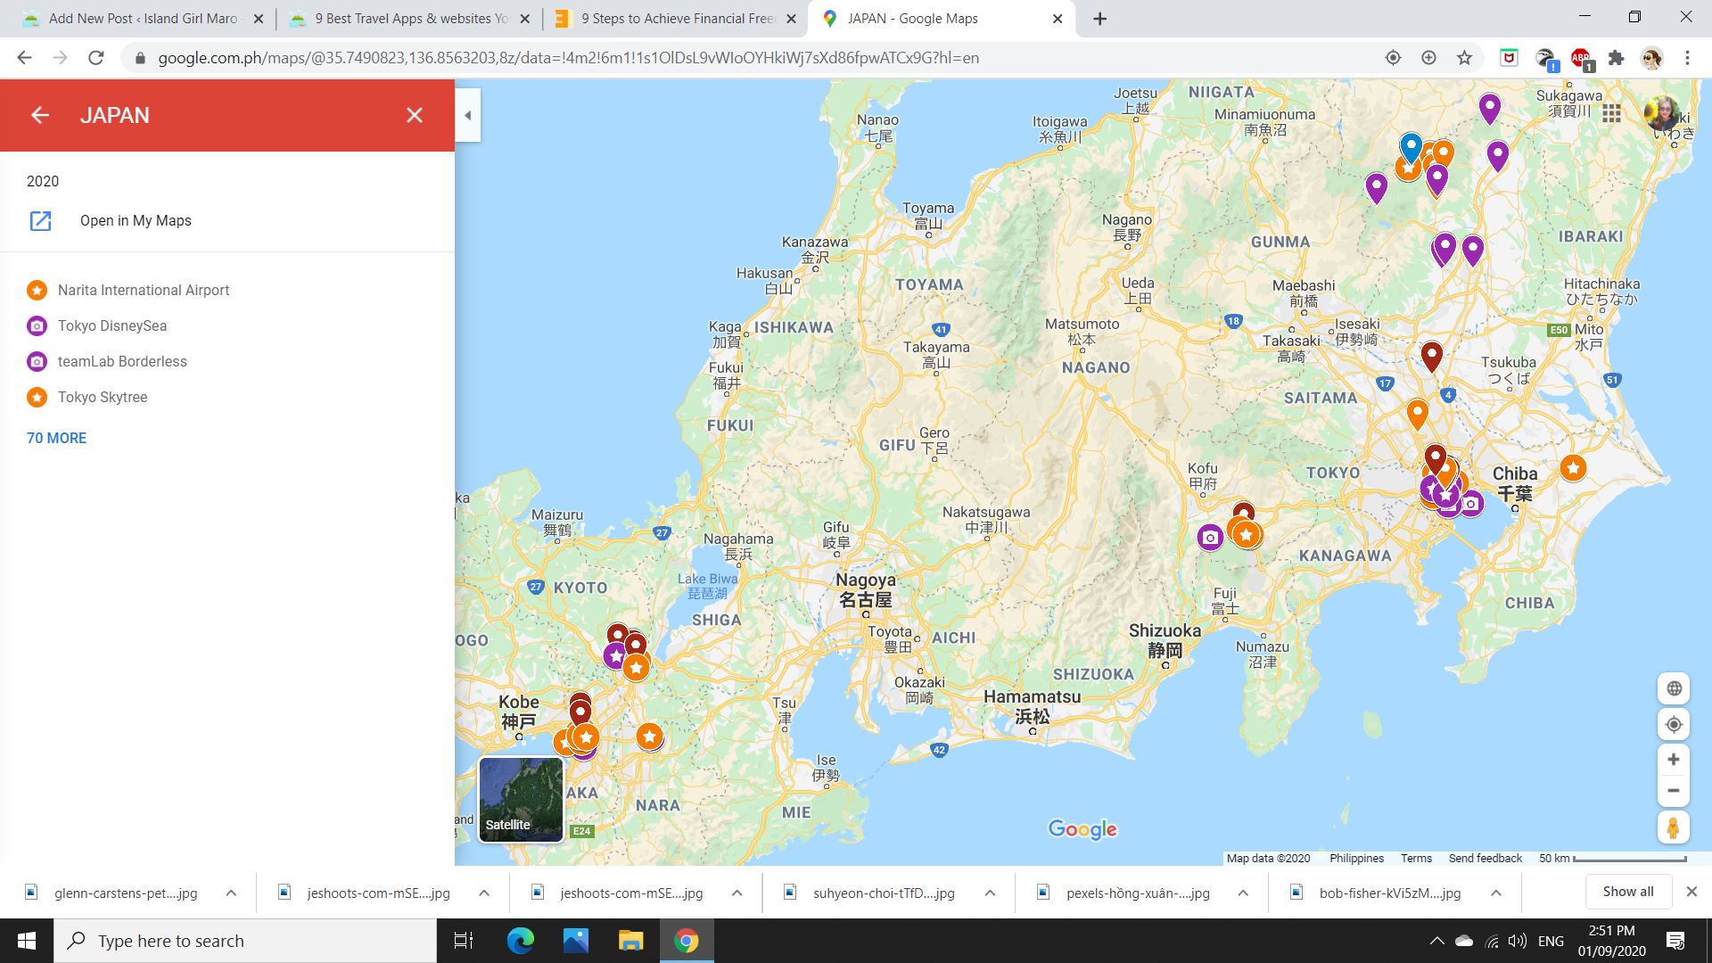Image resolution: width=1712 pixels, height=963 pixels.
Task: Show hidden system tray icons
Action: (1436, 941)
